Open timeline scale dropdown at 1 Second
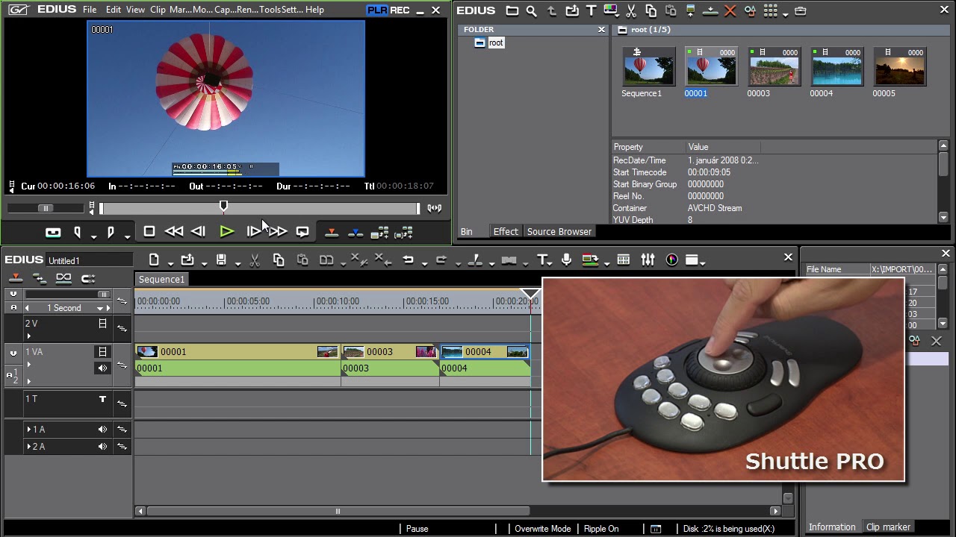Viewport: 956px width, 537px height. pyautogui.click(x=100, y=308)
